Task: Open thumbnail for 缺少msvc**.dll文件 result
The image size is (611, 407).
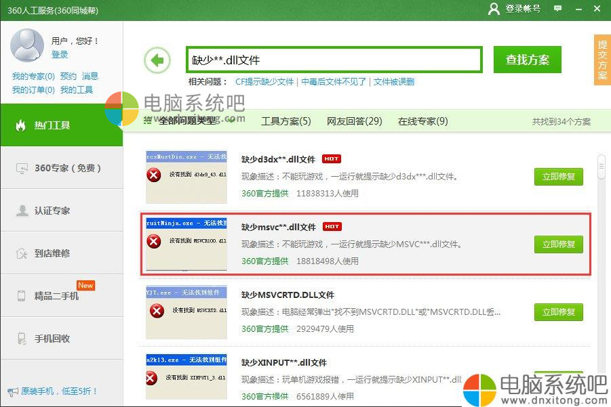Action: tap(186, 244)
